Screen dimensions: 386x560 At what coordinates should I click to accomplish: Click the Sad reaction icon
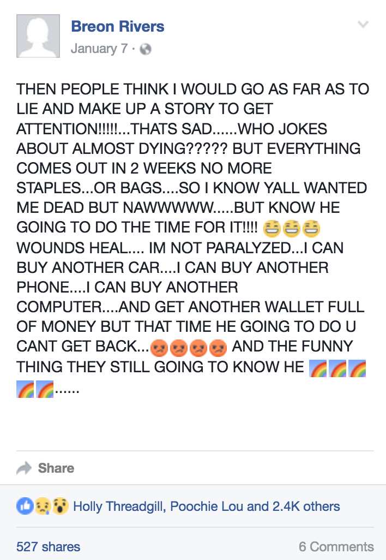(x=42, y=506)
